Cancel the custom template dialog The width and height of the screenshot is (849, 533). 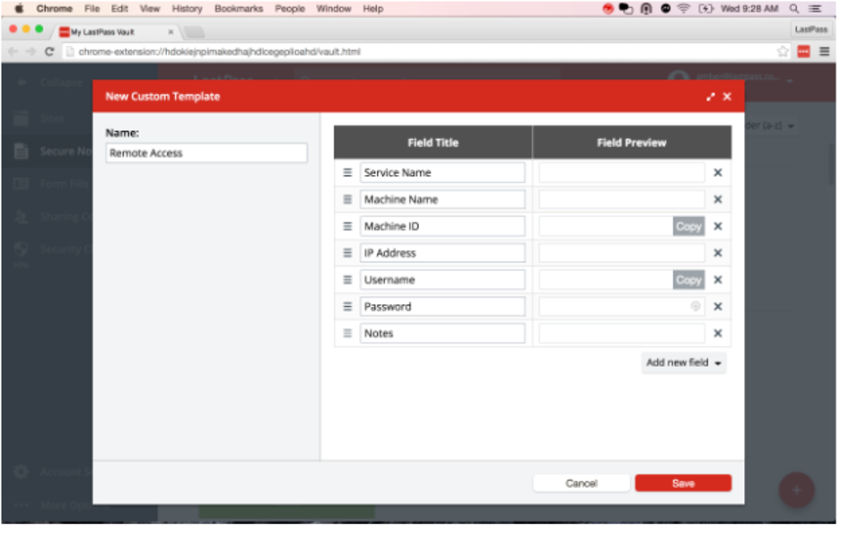point(582,483)
